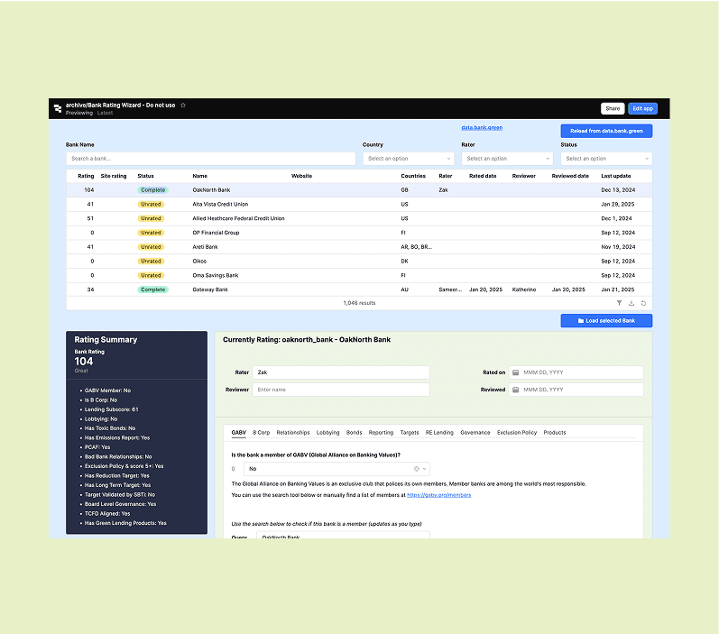Star the Bank Rating Wizard app
Viewport: 719px width, 634px height.
pos(183,105)
